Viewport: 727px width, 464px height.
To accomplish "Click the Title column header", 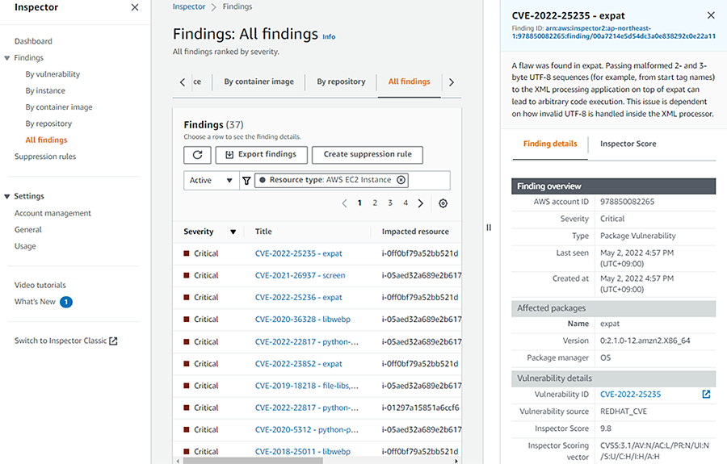I will click(263, 232).
